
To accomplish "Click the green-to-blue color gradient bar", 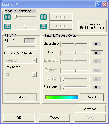I will tap(62, 97).
